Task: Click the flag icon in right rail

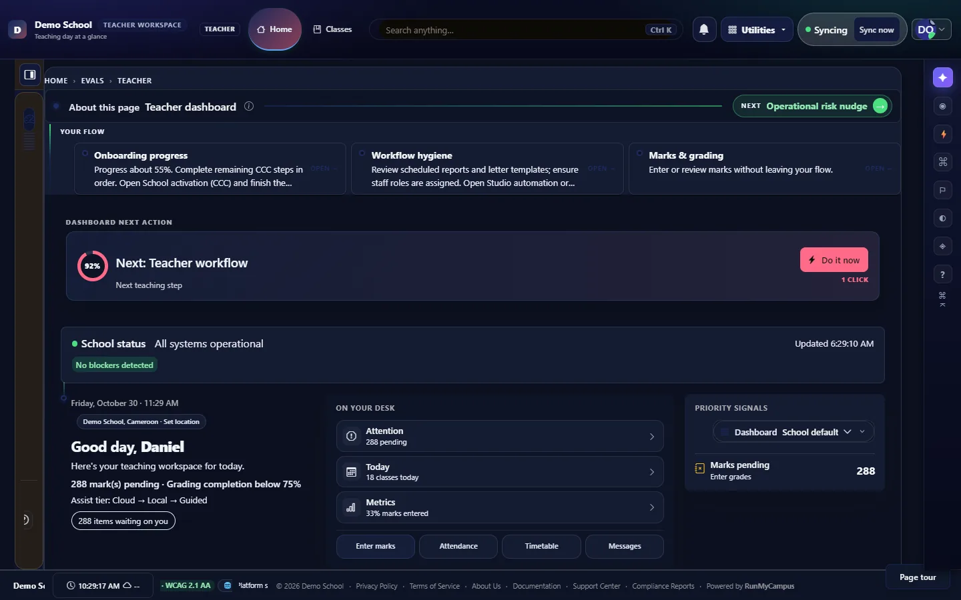Action: tap(942, 190)
